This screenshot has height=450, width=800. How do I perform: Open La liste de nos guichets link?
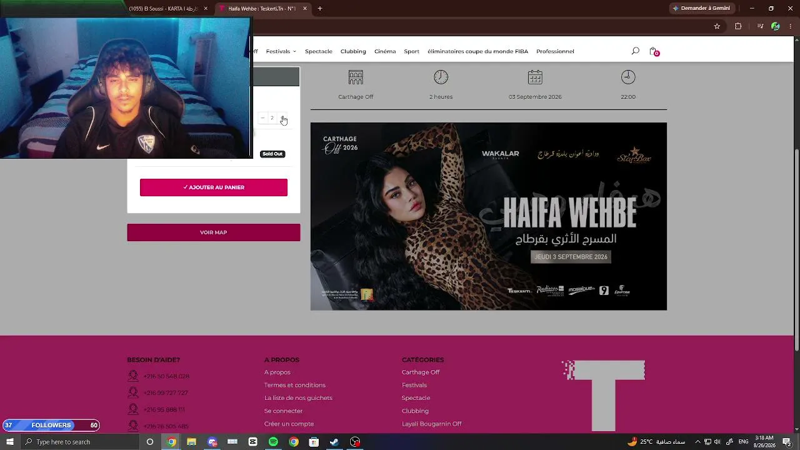pos(298,398)
